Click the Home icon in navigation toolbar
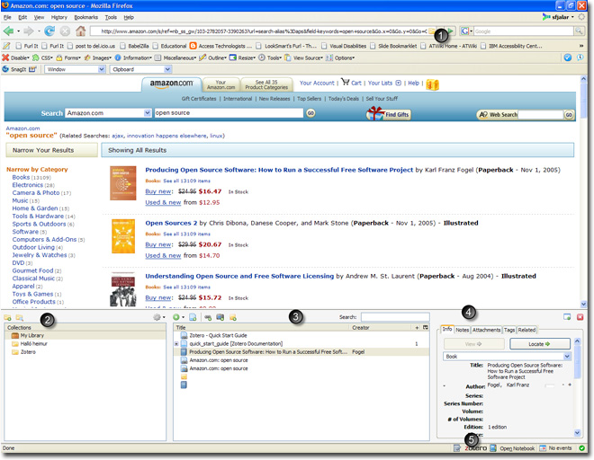 pyautogui.click(x=80, y=31)
